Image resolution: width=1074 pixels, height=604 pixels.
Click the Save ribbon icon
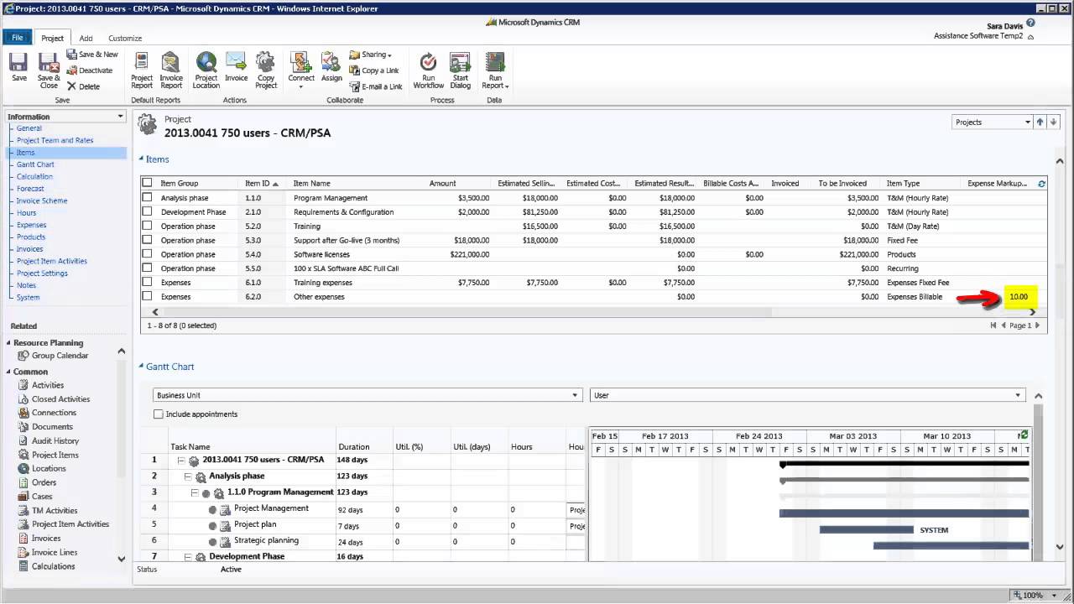19,67
